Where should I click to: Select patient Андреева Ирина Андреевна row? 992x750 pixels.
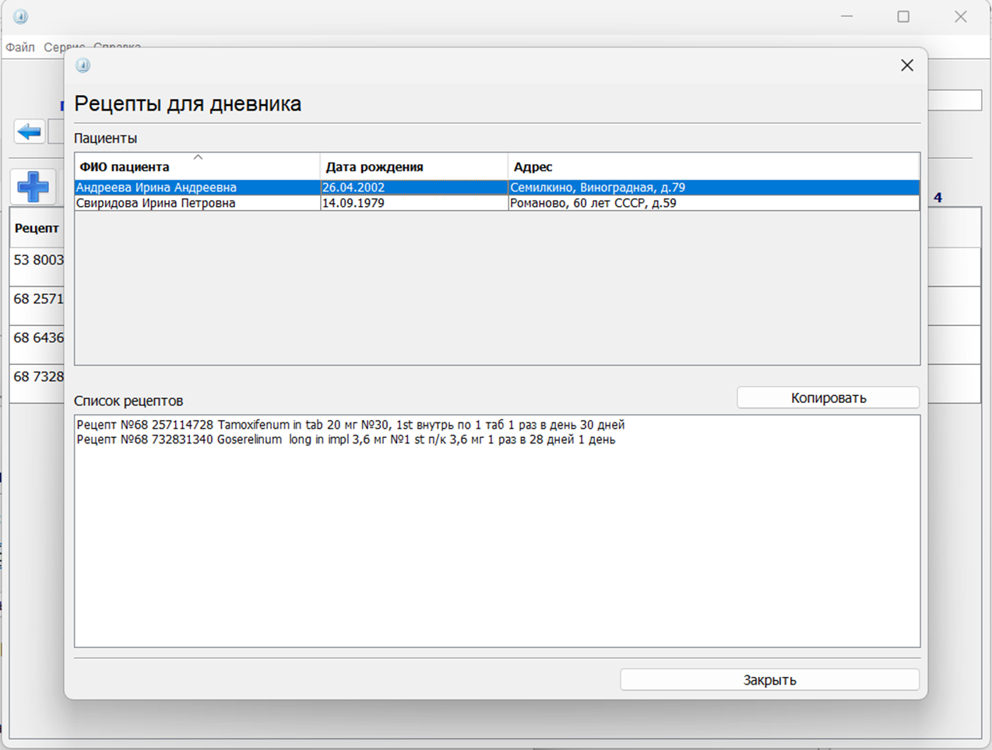157,187
